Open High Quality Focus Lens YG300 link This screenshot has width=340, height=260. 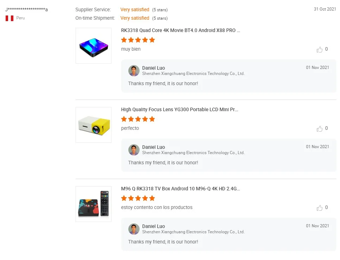180,110
